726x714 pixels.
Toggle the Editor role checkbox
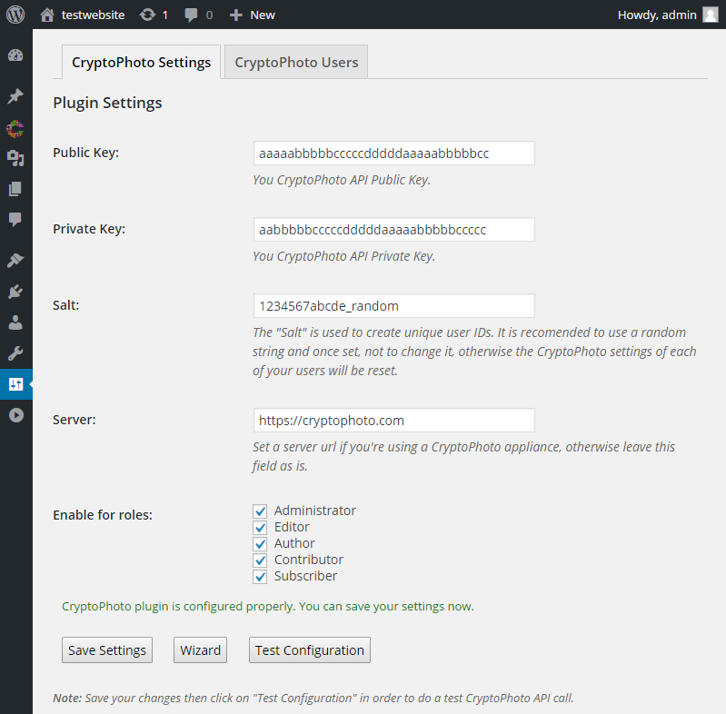click(x=260, y=528)
